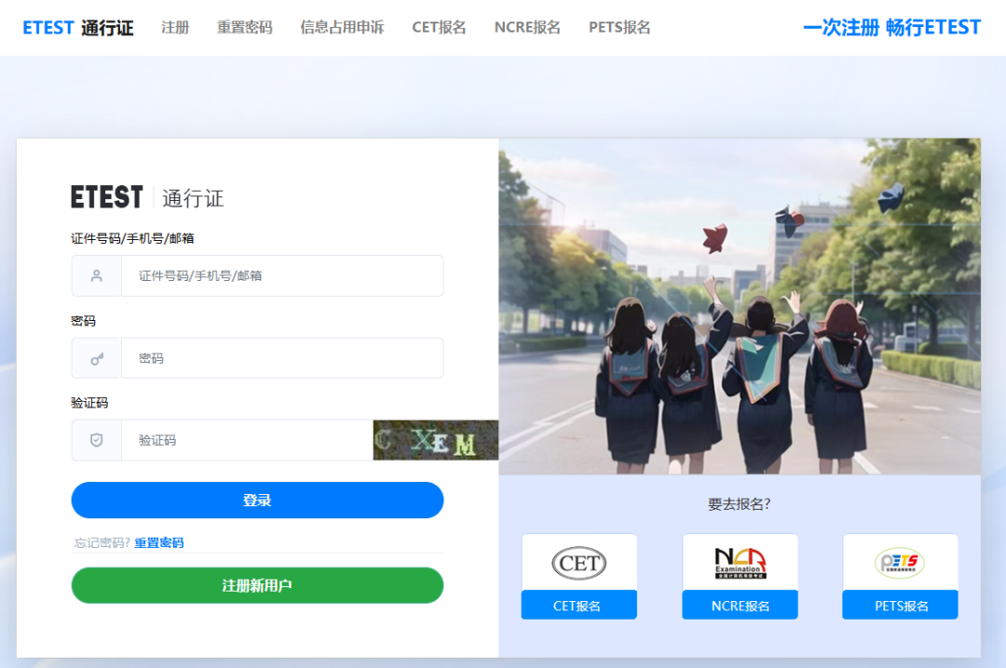Click the shield icon beside captcha field
Viewport: 1006px width, 668px height.
pos(96,440)
